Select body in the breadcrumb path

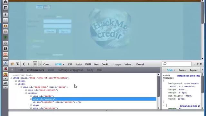coord(90,70)
